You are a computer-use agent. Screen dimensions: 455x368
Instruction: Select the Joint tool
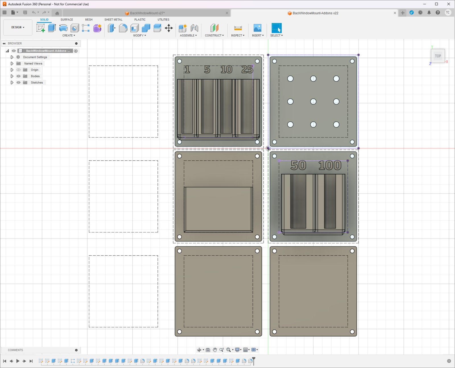194,28
